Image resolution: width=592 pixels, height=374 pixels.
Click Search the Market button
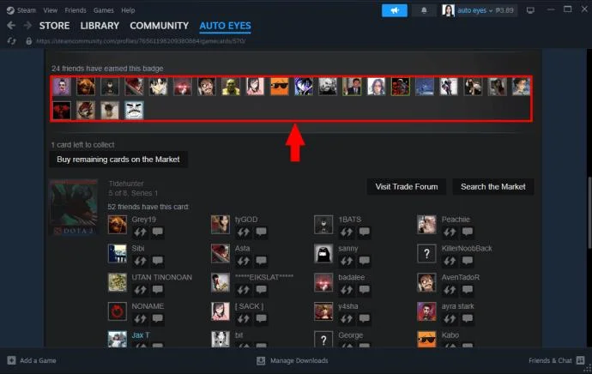[x=493, y=187]
